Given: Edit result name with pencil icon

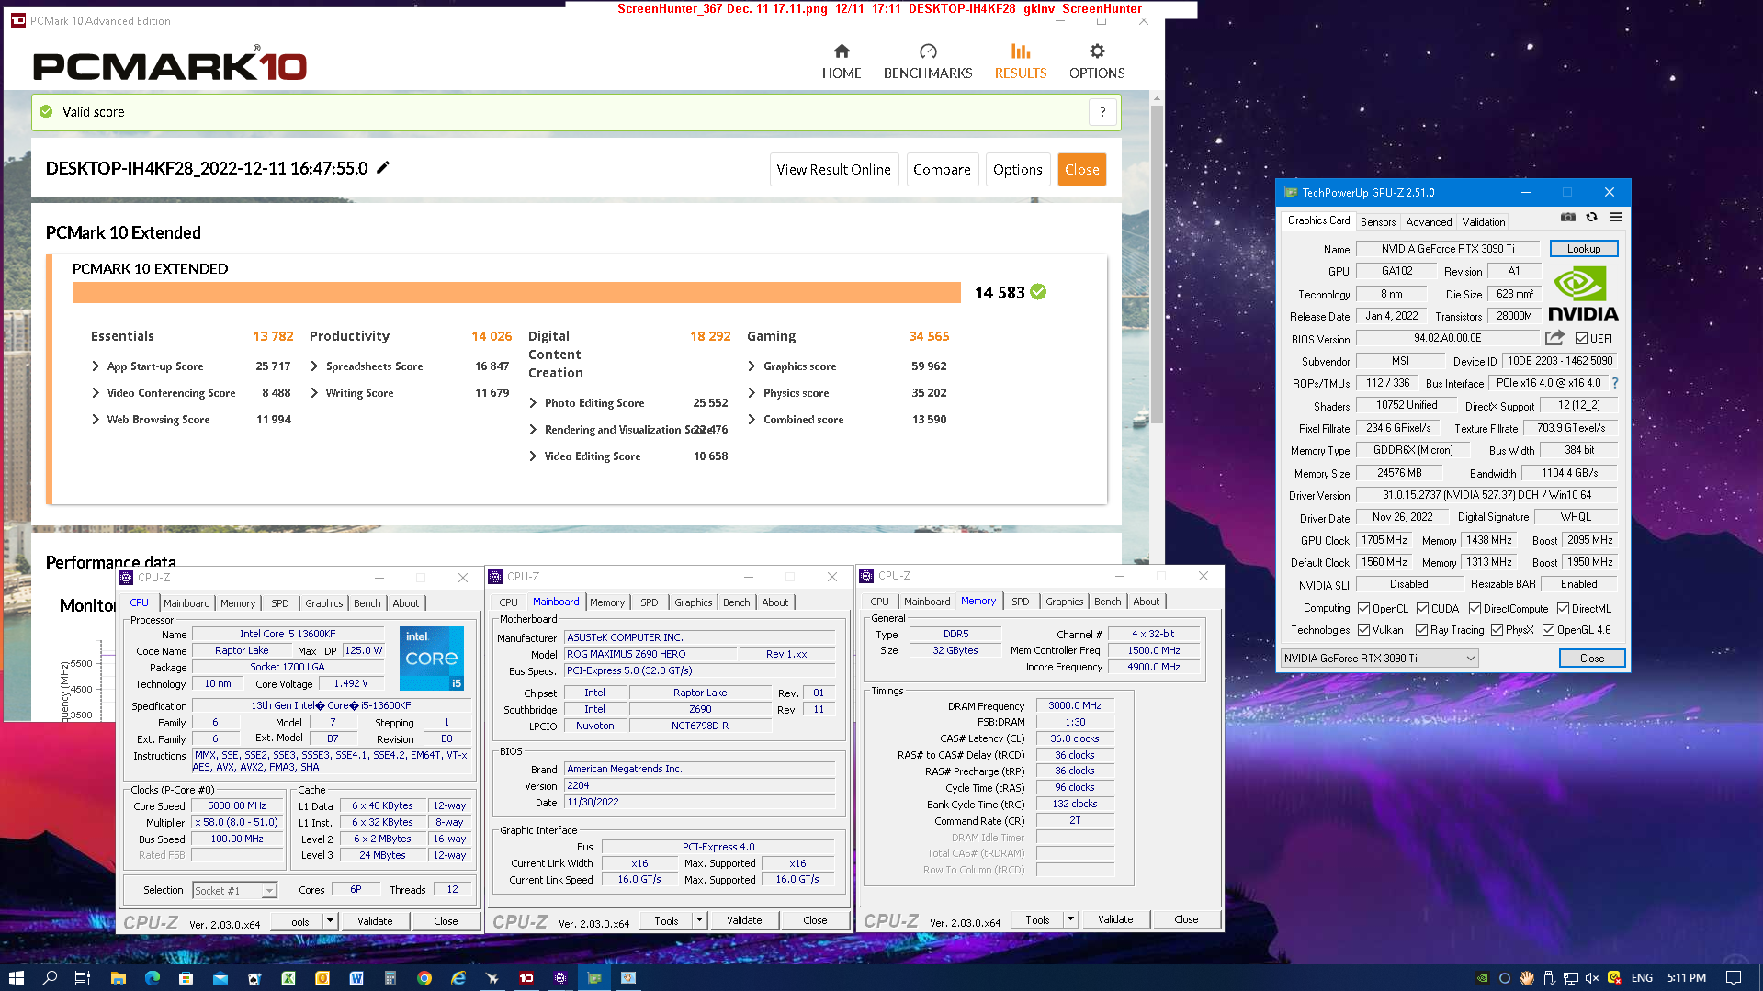Looking at the screenshot, I should point(383,167).
